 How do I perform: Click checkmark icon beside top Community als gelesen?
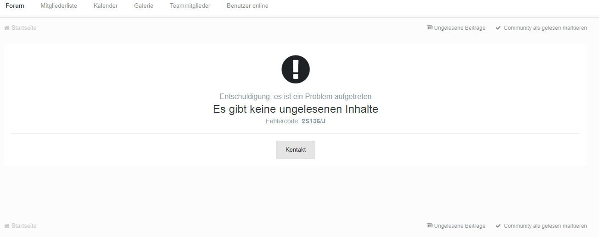[x=498, y=28]
